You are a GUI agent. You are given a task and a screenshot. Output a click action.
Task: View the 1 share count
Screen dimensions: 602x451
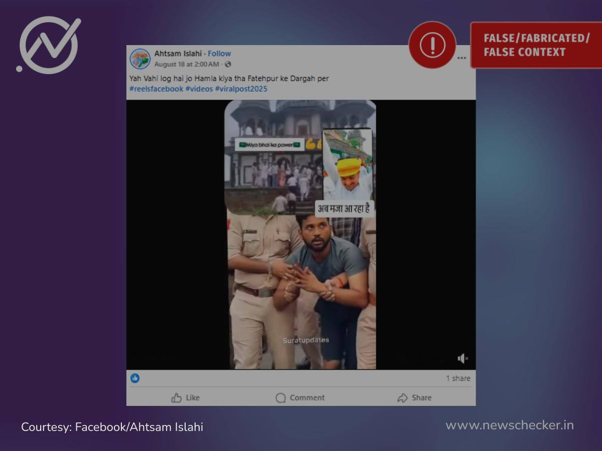point(458,378)
